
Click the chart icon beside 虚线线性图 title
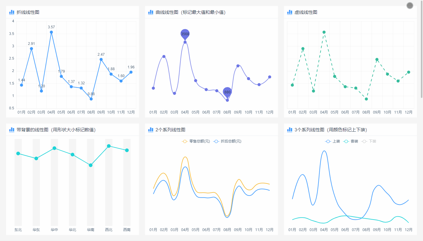tap(290, 12)
